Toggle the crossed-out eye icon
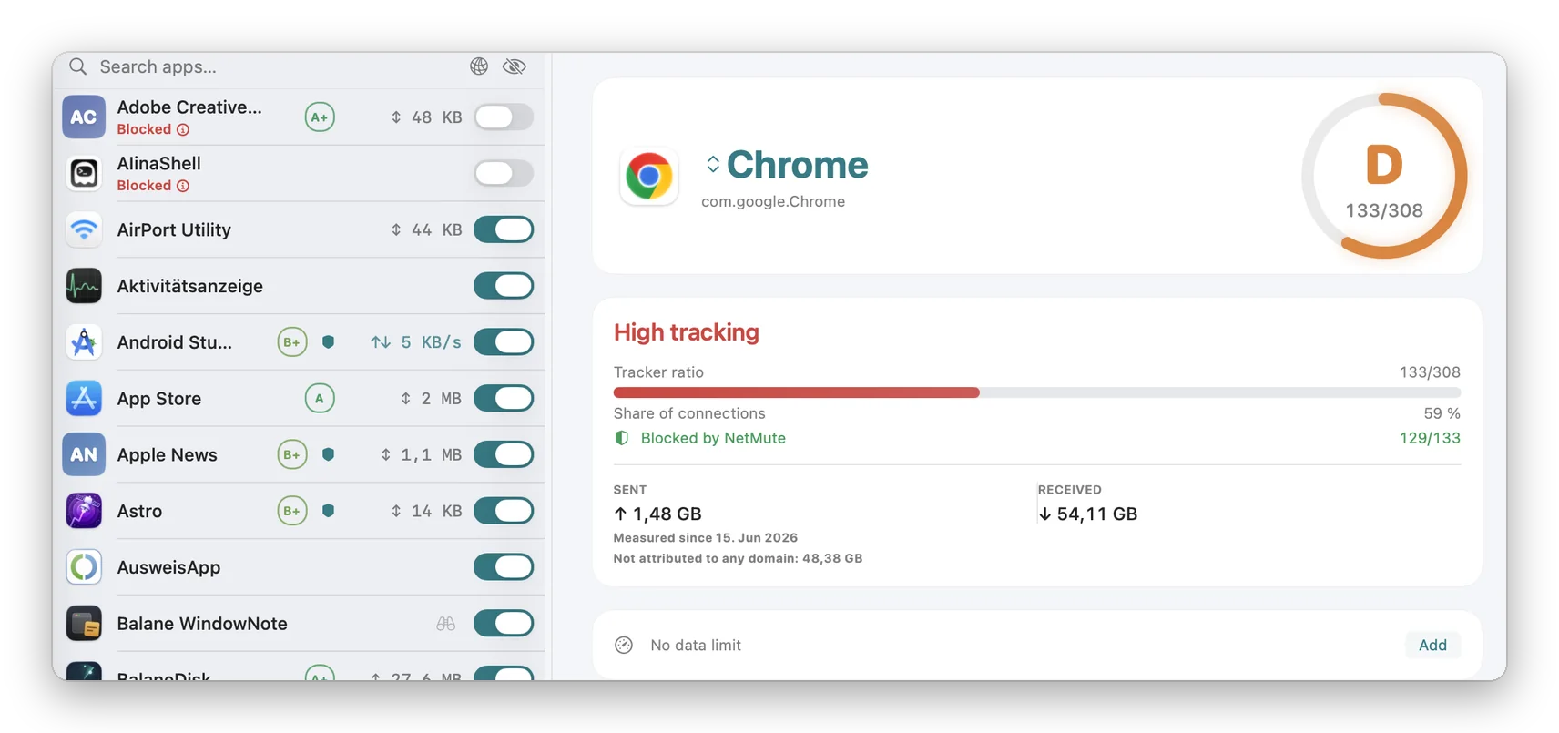Screen dimensions: 1559x733 click(x=515, y=66)
